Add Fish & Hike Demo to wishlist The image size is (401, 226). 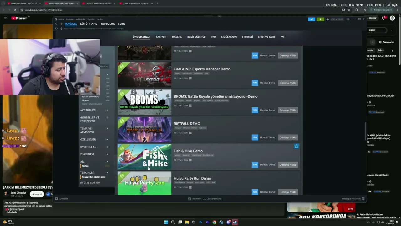pos(296,146)
